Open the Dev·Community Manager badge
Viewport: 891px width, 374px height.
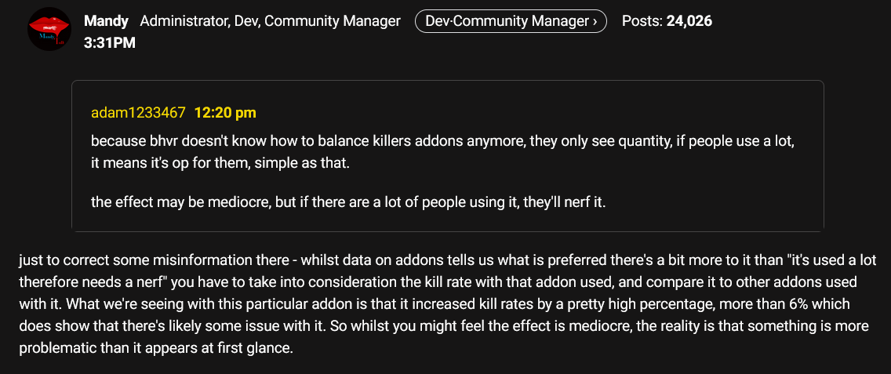click(x=511, y=22)
